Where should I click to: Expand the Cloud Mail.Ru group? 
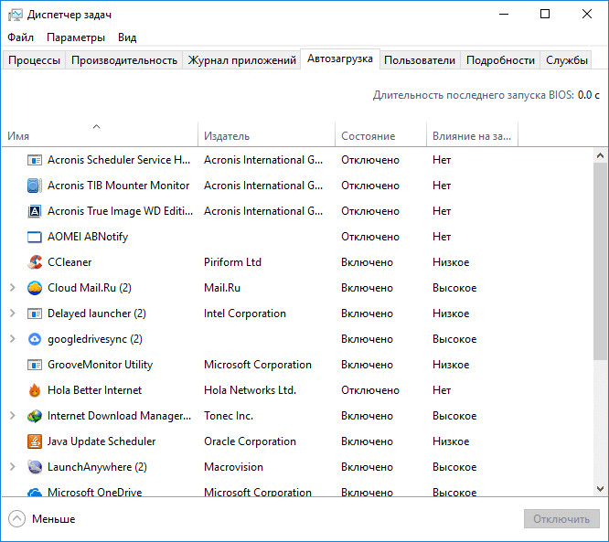pyautogui.click(x=13, y=288)
